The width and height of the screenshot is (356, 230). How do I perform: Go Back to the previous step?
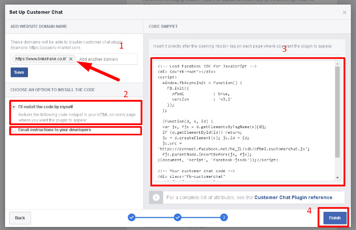pyautogui.click(x=20, y=218)
